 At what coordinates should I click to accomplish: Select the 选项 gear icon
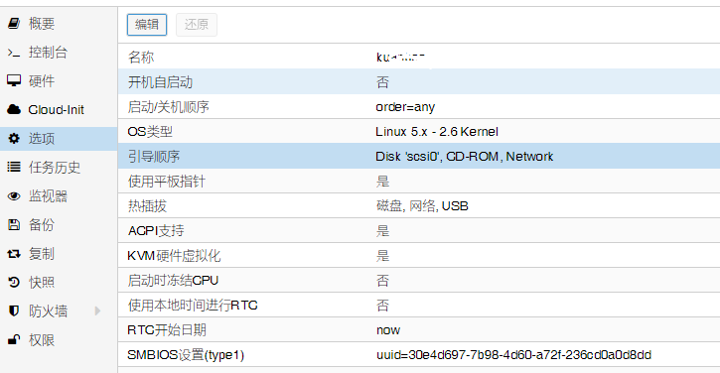(14, 138)
